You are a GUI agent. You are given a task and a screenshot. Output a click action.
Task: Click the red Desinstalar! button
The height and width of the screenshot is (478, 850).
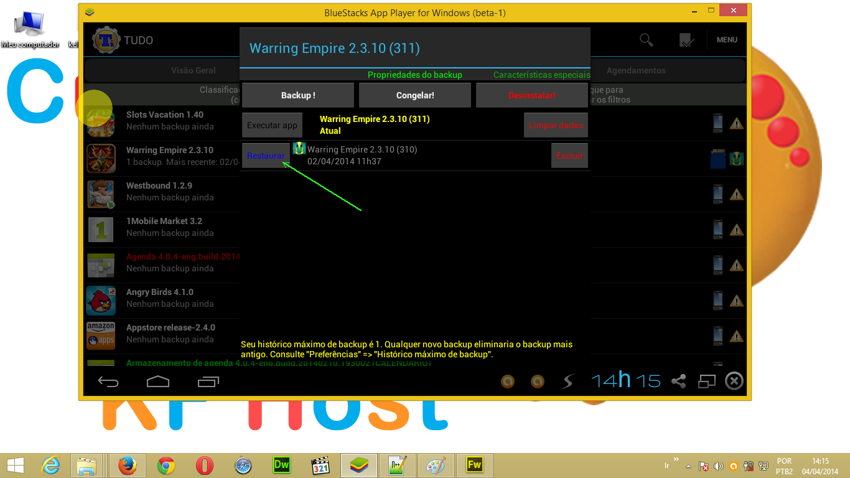click(x=532, y=95)
